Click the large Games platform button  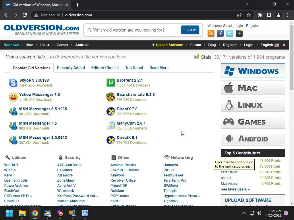tap(253, 121)
